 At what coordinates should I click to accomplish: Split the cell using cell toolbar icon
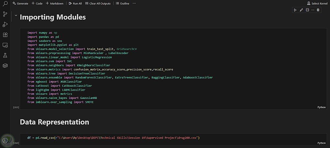point(307,10)
